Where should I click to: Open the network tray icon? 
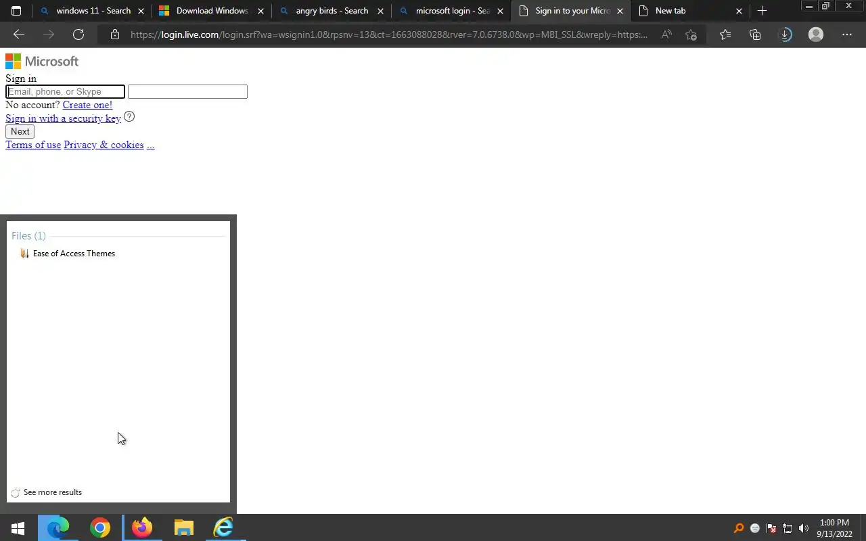click(788, 528)
